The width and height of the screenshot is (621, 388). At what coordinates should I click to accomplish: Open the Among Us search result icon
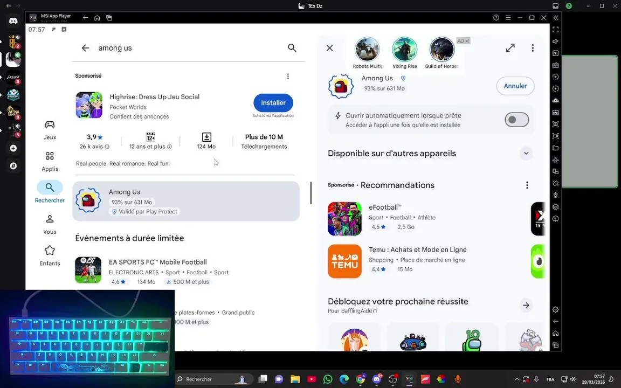(x=88, y=200)
